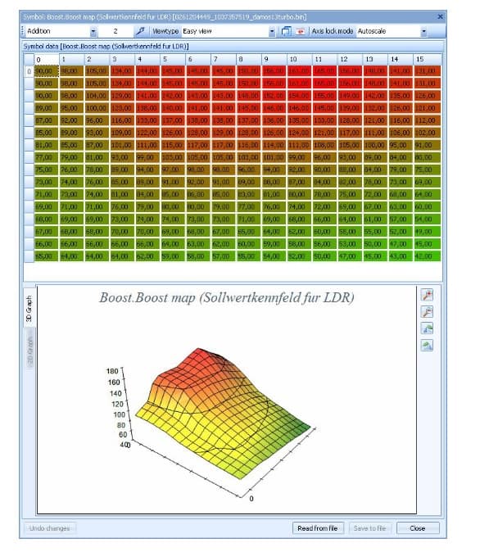Click the third graph rotate icon
The height and width of the screenshot is (552, 498).
pos(427,328)
